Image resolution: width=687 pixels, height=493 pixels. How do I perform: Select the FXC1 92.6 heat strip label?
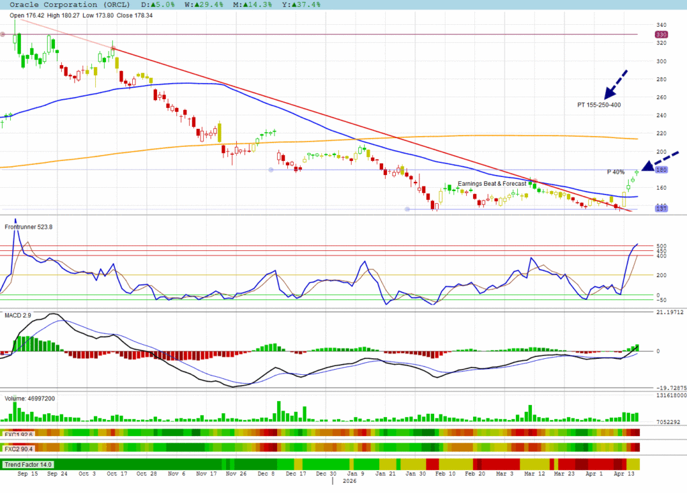[x=19, y=434]
